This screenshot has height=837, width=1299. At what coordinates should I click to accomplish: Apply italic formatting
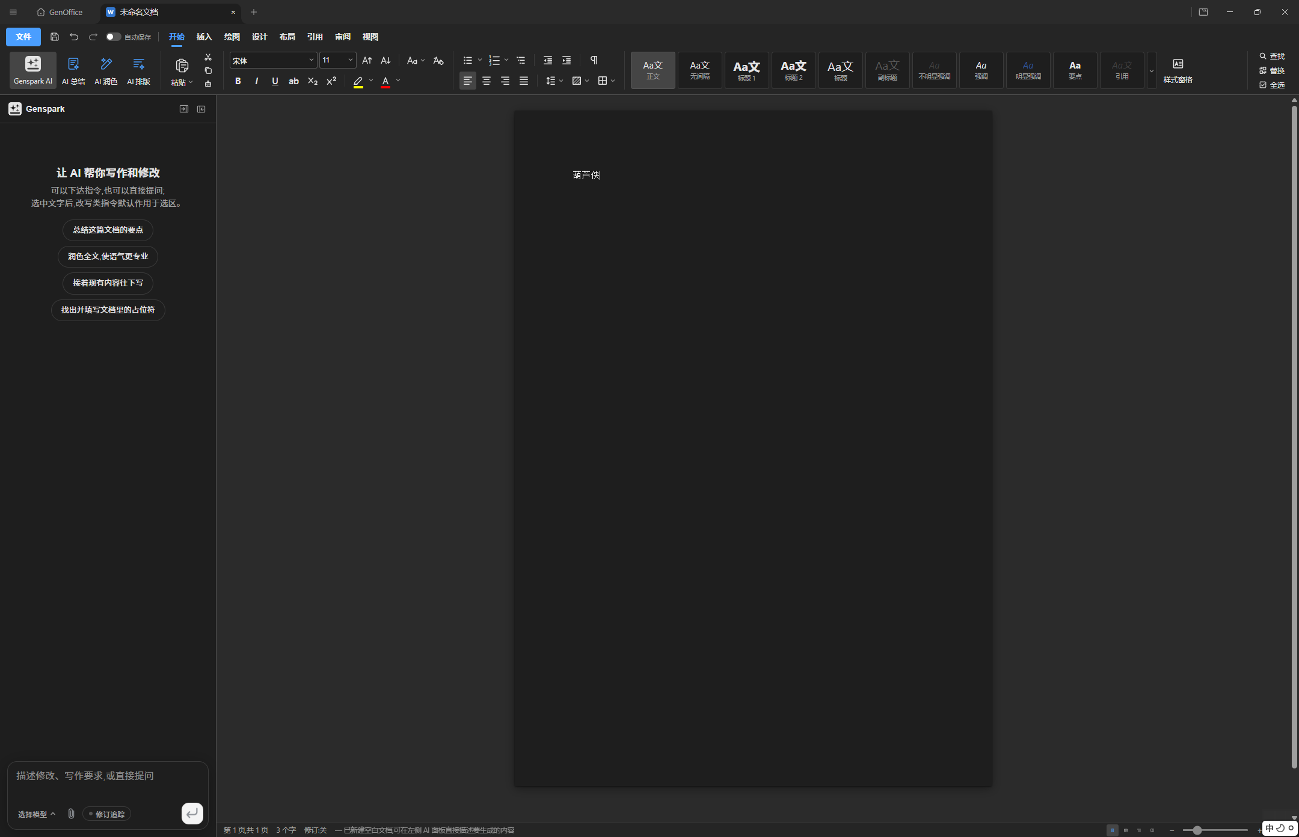point(257,81)
